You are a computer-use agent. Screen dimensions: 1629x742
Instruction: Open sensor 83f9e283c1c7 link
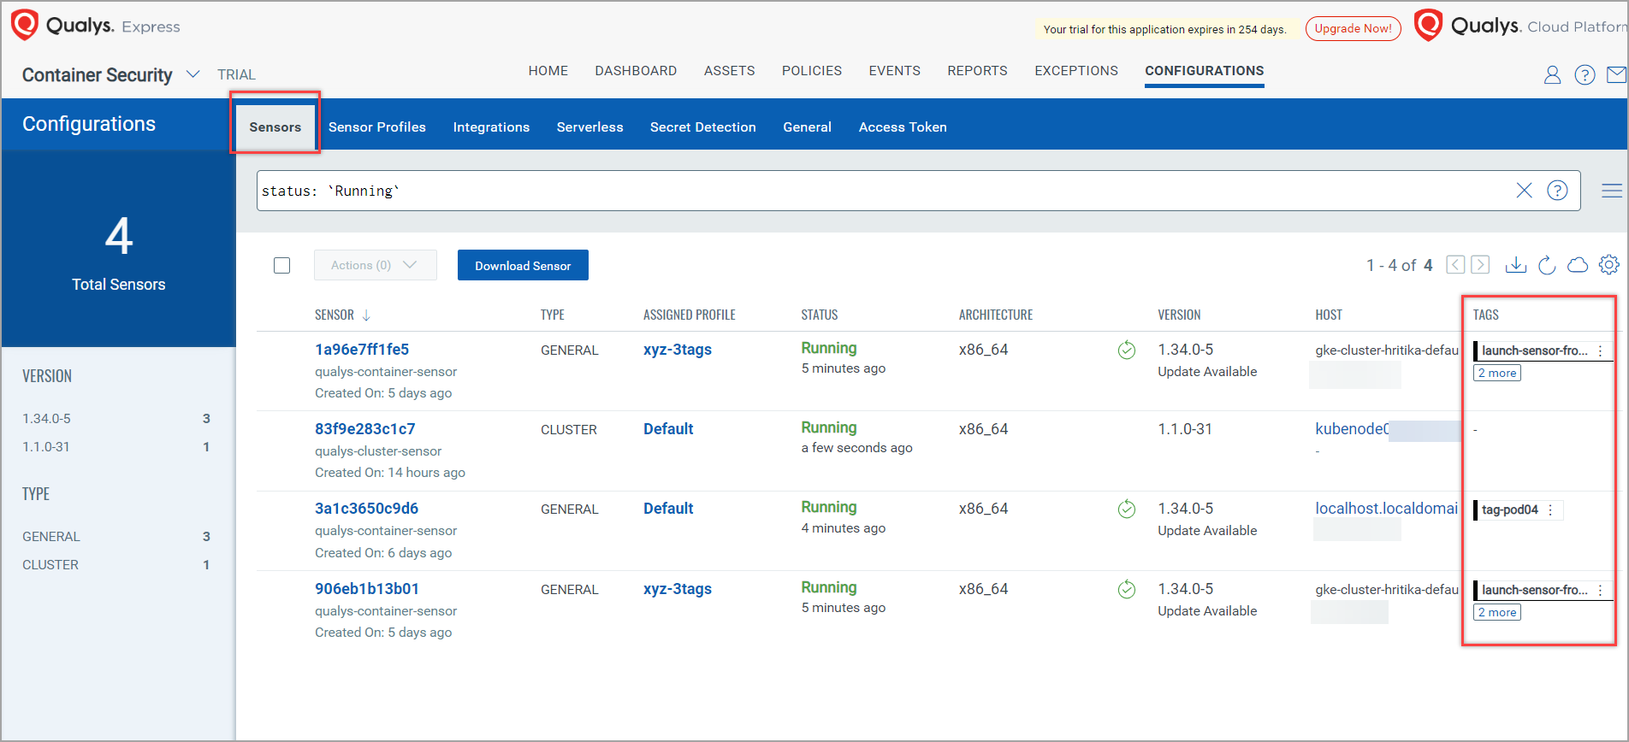[x=365, y=429]
